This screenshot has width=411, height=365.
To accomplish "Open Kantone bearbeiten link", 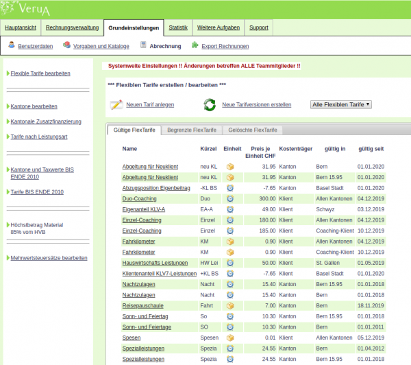I will tap(34, 106).
